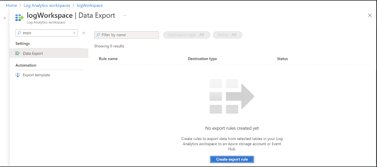Click the magnifier icon in Filter by name
The width and height of the screenshot is (377, 167).
(98, 35)
